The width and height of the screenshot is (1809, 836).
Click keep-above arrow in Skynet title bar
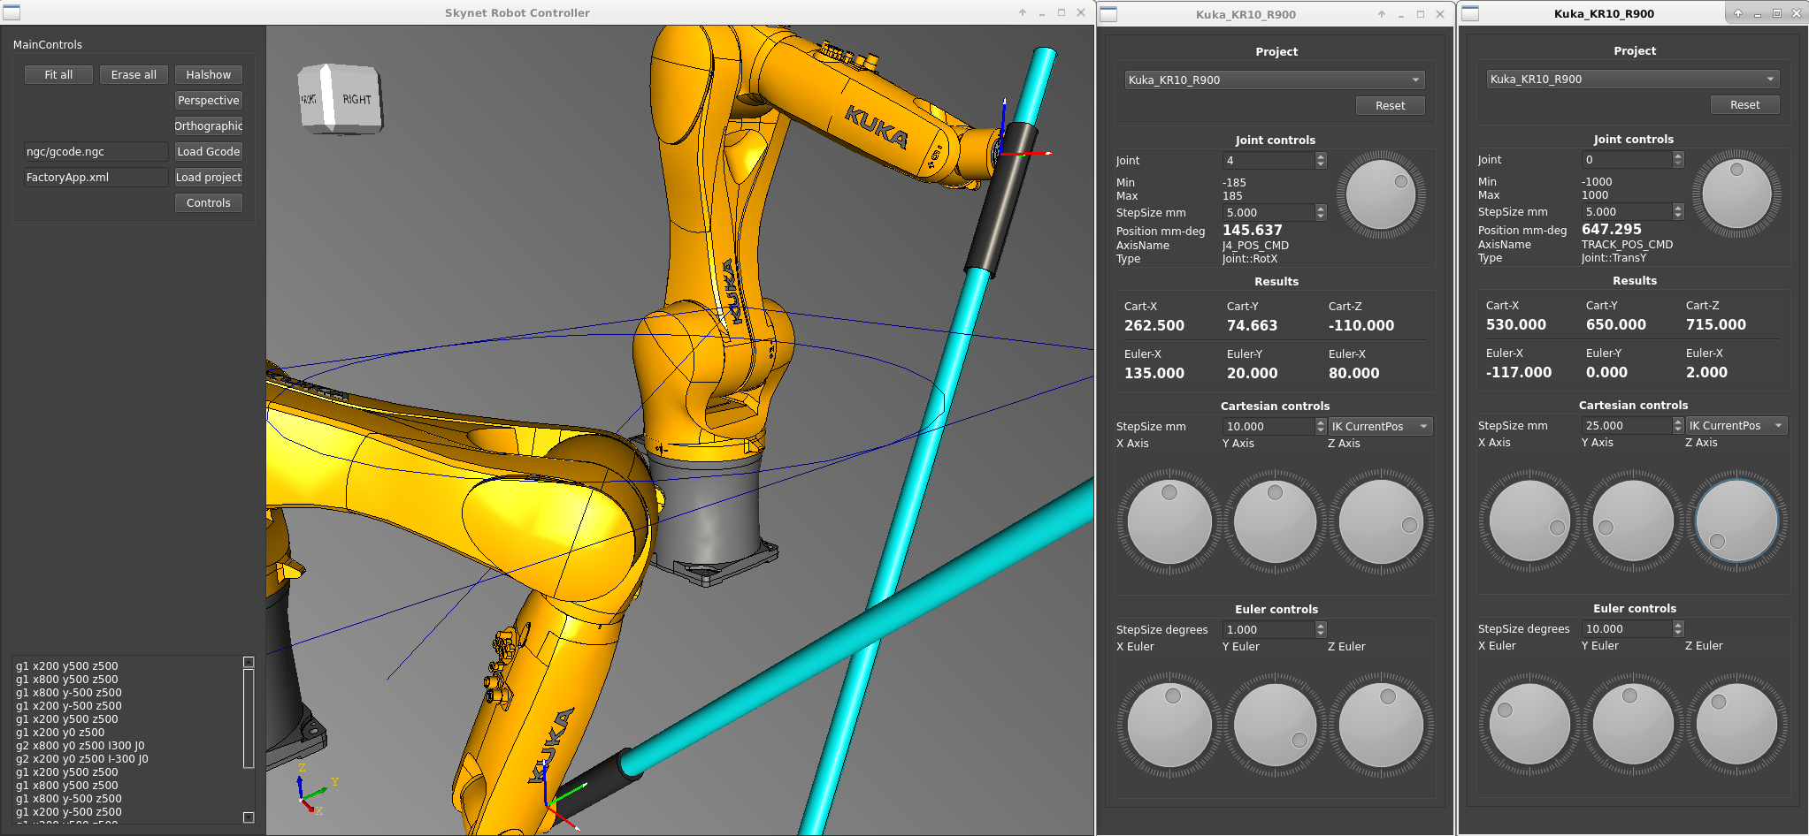click(x=1023, y=12)
